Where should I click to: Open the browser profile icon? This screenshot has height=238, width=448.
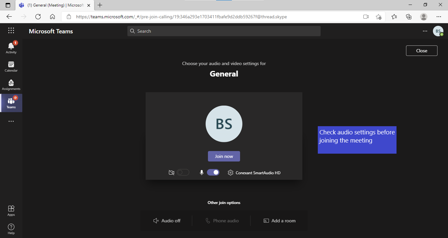pos(424,17)
